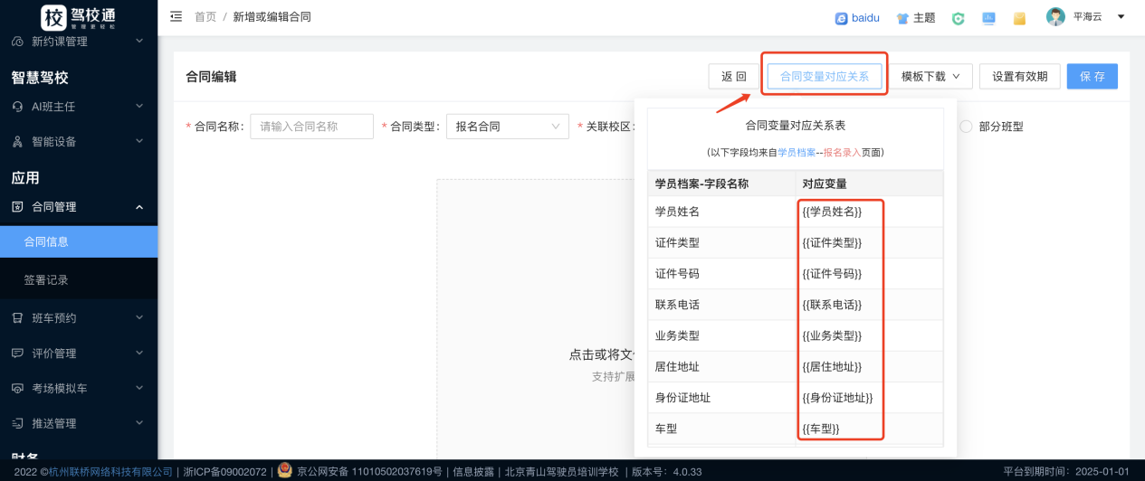Expand the 推送管理 menu chevron
The image size is (1145, 481).
click(138, 424)
